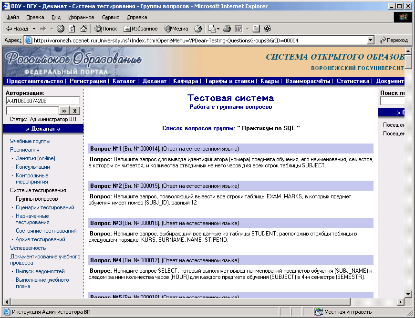Open the Избранное favorites toolbar button
This screenshot has height=318, width=415.
141,29
